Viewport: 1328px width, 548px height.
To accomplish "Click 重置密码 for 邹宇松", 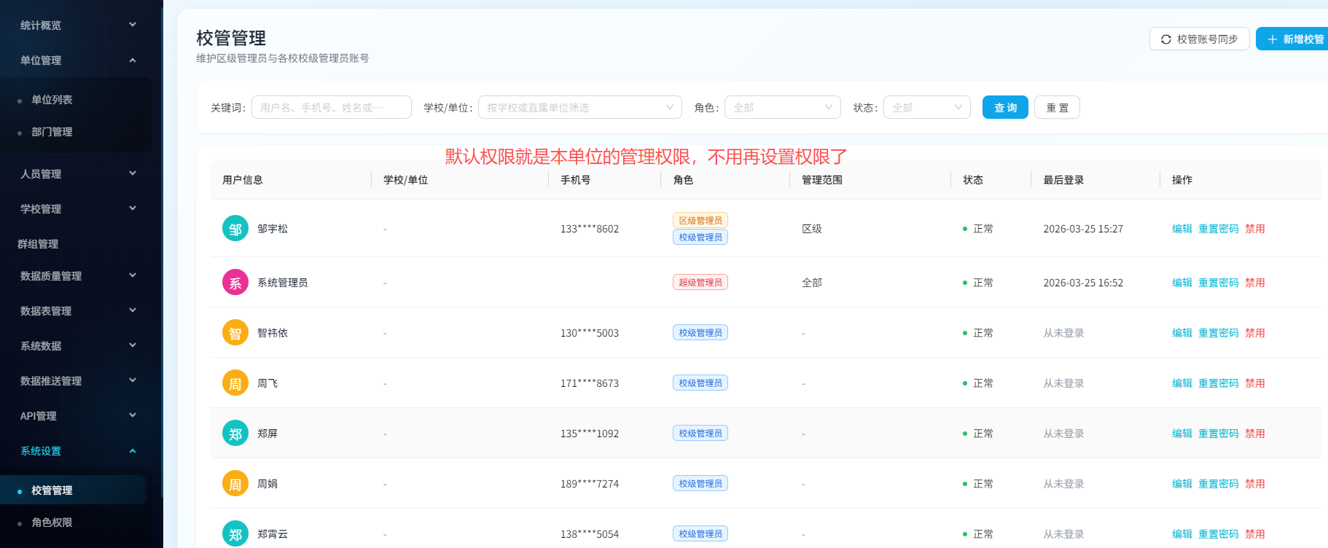I will [x=1218, y=229].
